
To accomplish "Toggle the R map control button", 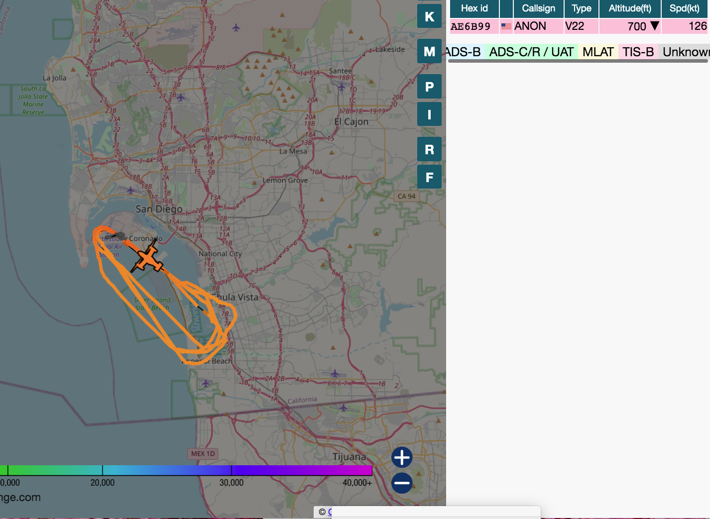I will click(429, 149).
